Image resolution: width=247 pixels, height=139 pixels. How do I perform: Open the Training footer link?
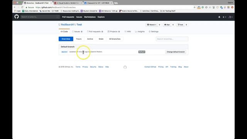click(173, 67)
